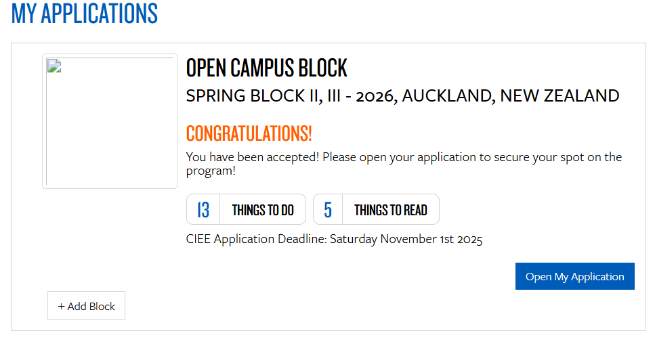This screenshot has height=350, width=655.
Task: Click the word 'program!' in message
Action: [x=211, y=171]
